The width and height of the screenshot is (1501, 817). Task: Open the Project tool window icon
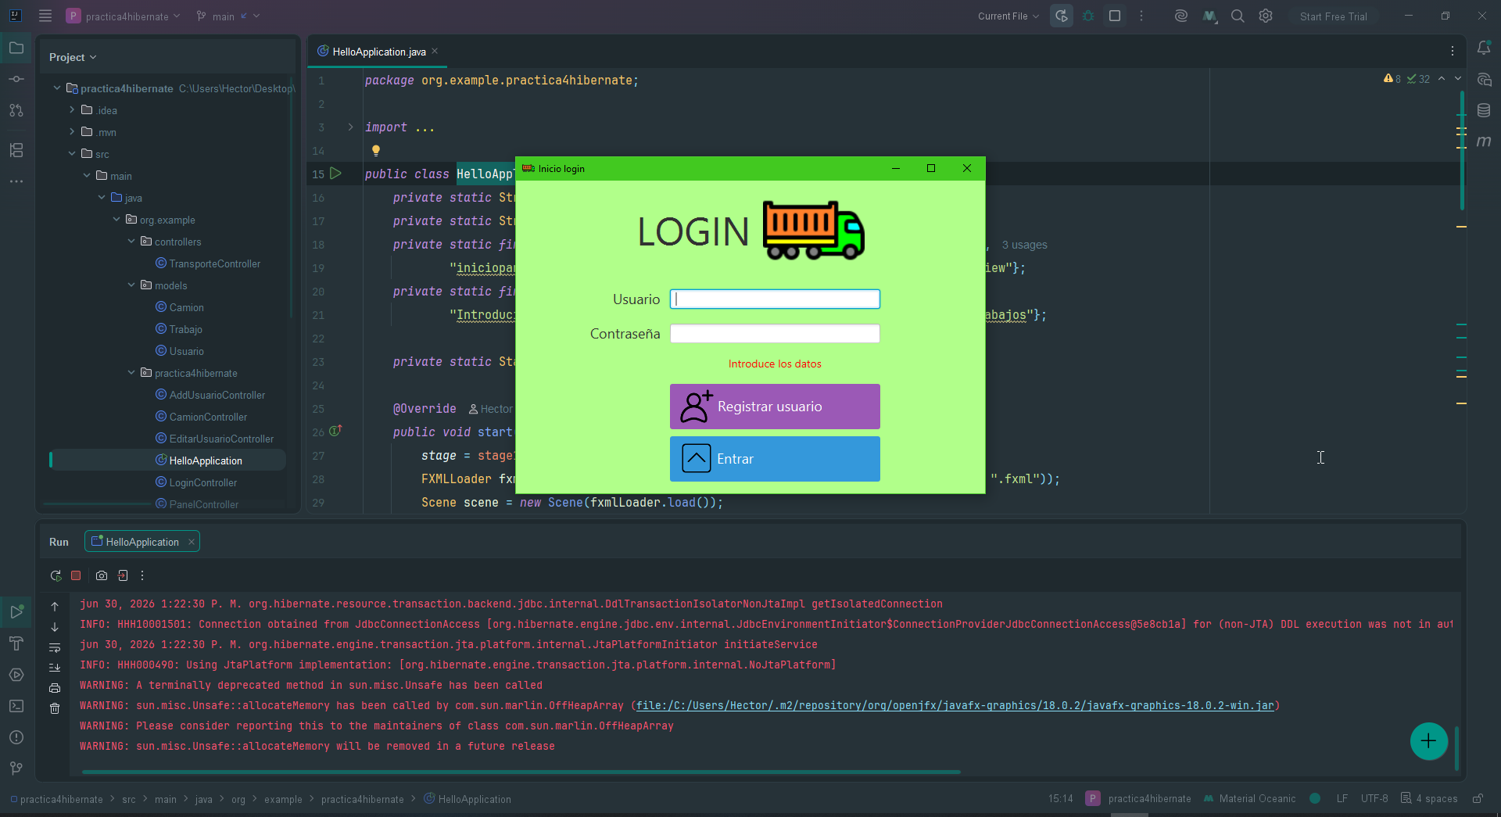coord(16,48)
